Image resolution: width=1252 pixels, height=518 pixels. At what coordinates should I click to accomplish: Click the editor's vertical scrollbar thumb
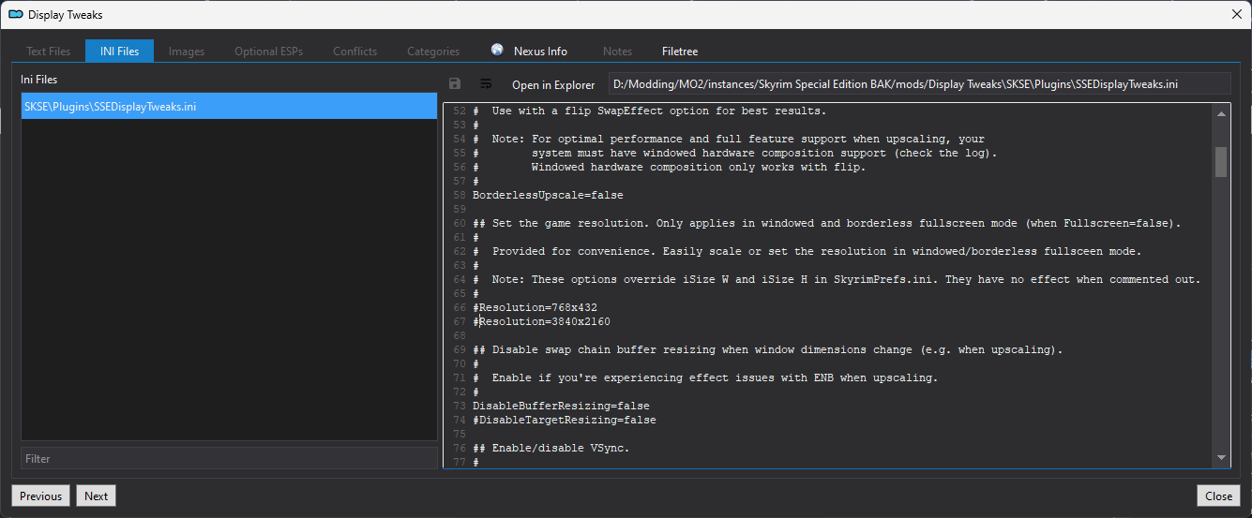(x=1221, y=161)
